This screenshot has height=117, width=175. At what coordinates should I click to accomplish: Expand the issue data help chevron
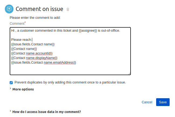(x=10, y=111)
